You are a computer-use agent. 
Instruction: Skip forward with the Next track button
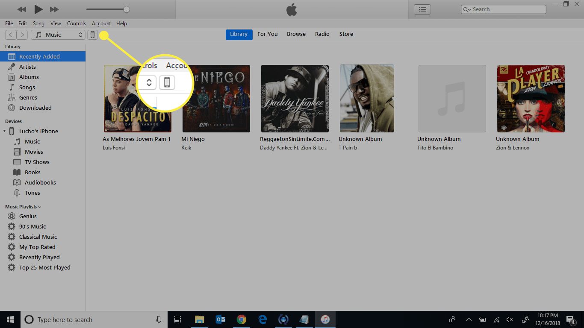tap(54, 9)
